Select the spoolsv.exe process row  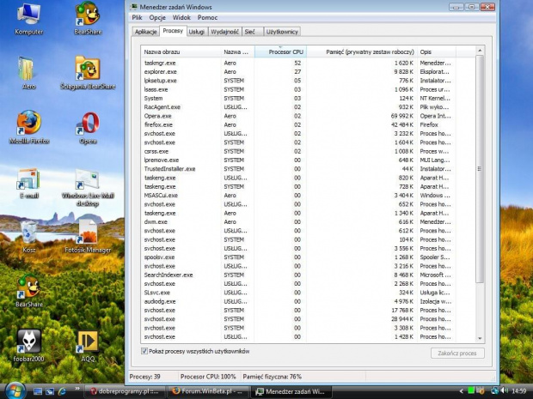tap(308, 257)
